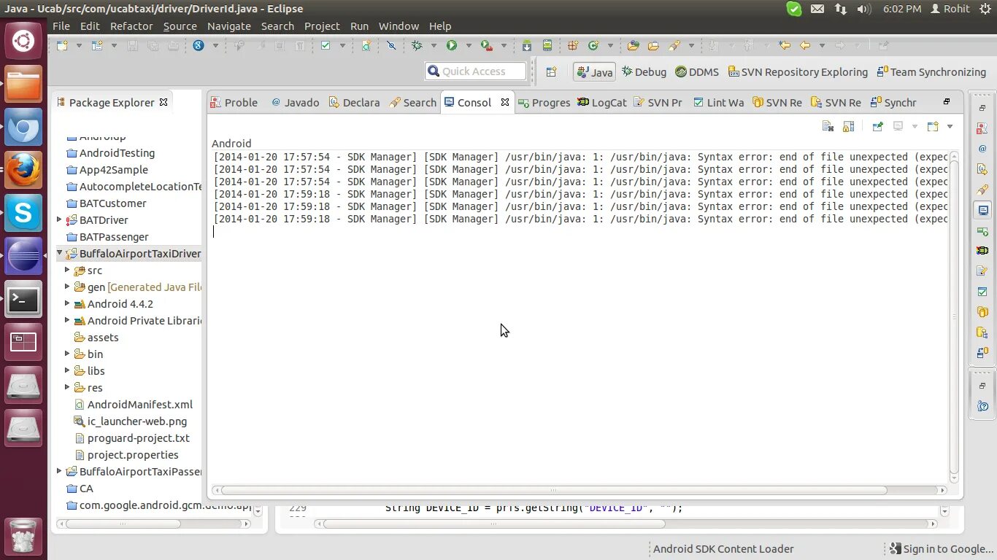Open Firefox from the Ubuntu launcher
The width and height of the screenshot is (997, 560).
(23, 170)
